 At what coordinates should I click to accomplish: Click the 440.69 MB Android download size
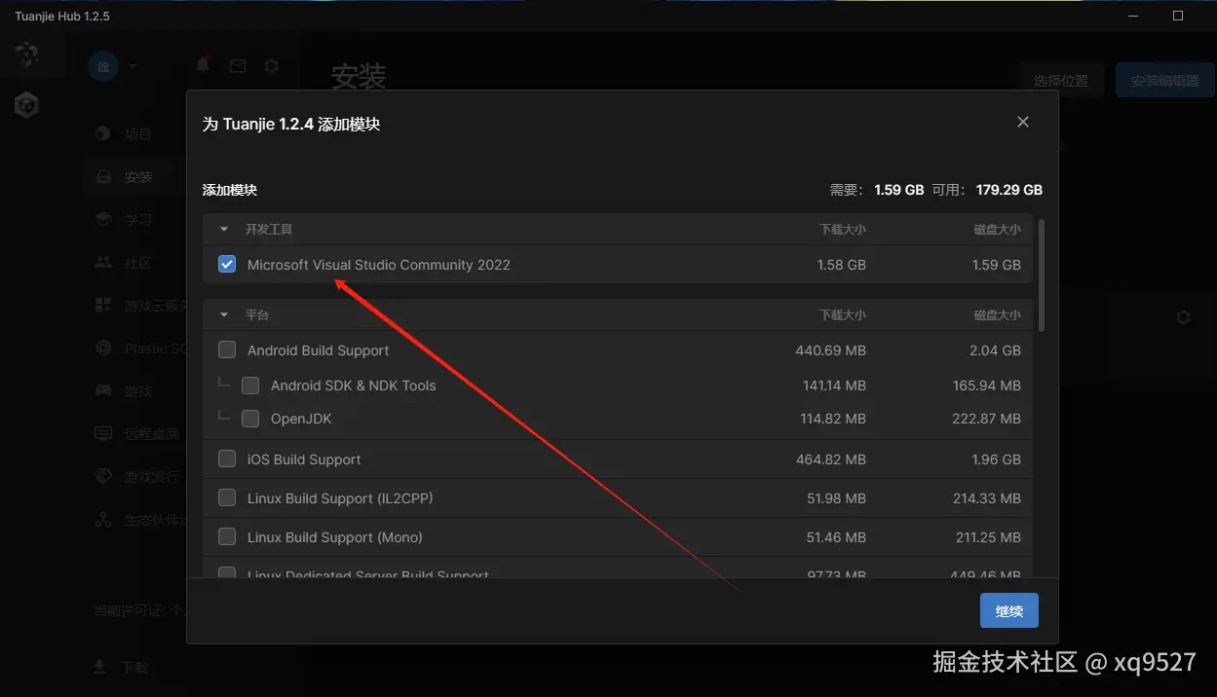coord(831,350)
